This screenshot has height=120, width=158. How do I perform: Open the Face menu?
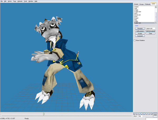(x=14, y=1)
